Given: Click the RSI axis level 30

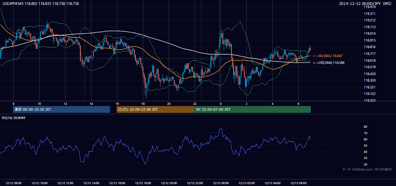Looking at the screenshot, I should (365, 158).
